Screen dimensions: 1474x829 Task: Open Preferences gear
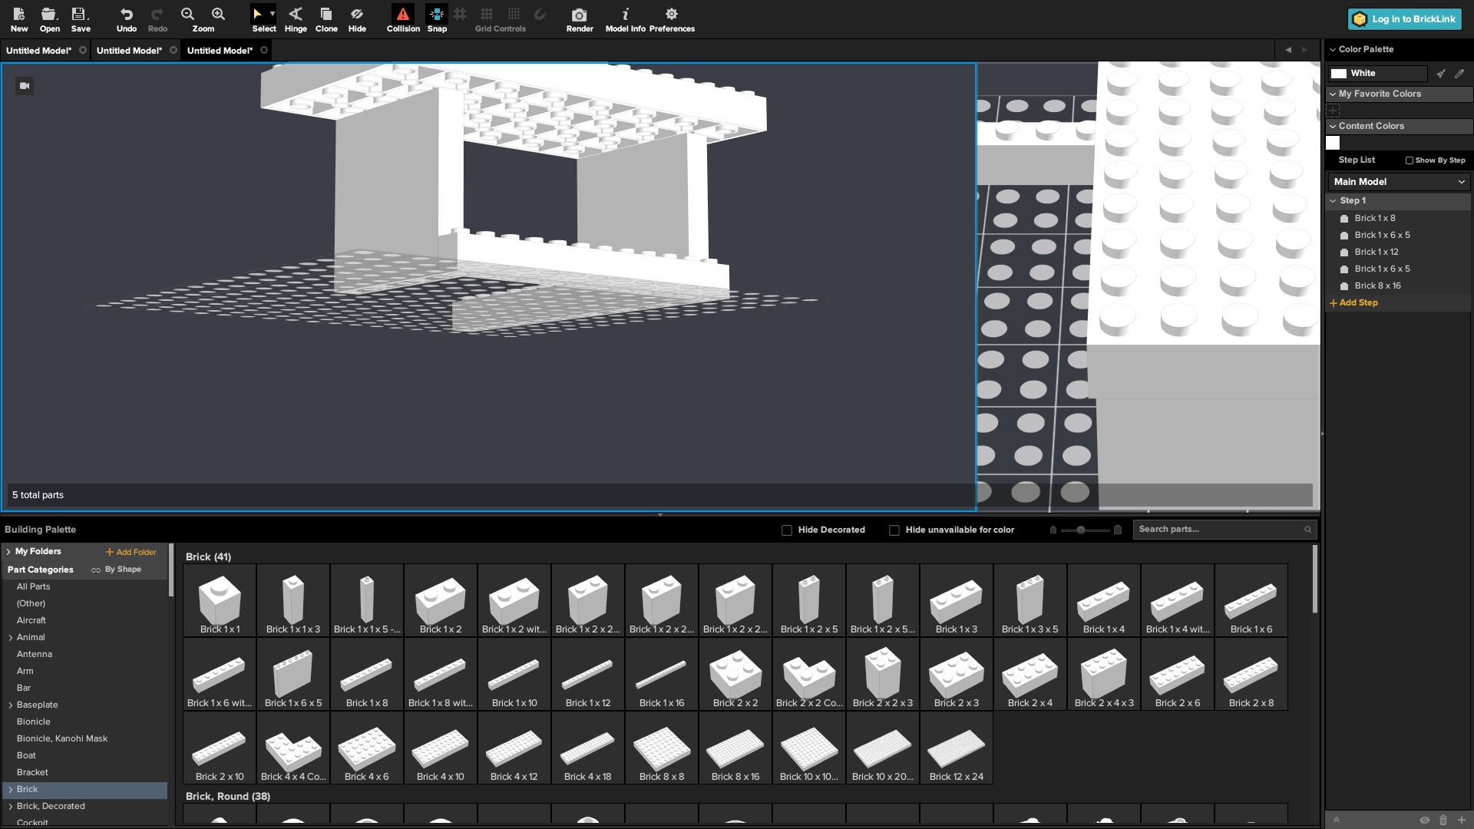(x=672, y=19)
